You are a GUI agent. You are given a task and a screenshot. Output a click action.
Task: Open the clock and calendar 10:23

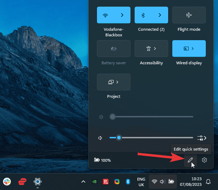[x=191, y=182]
